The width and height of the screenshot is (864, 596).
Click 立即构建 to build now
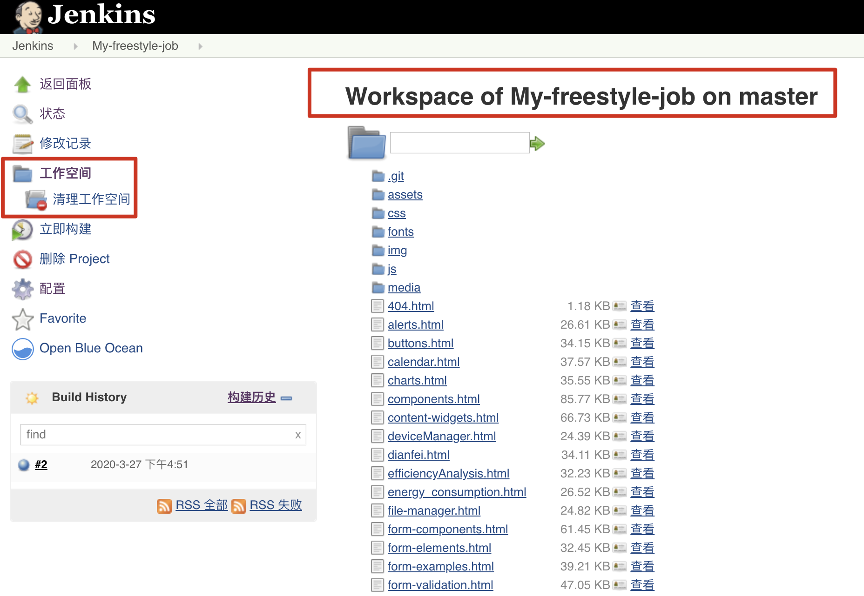pos(66,229)
